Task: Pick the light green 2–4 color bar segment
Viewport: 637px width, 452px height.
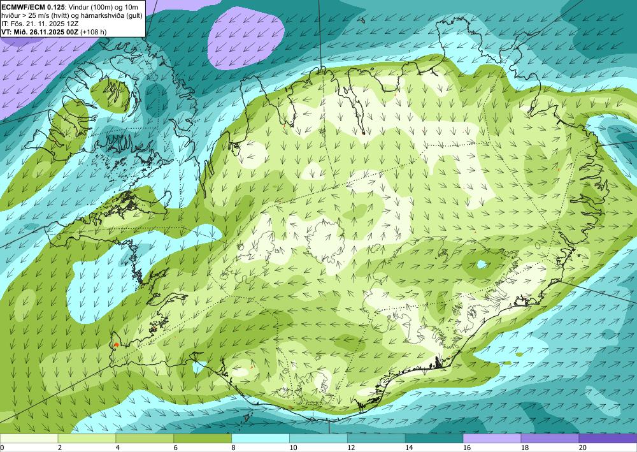Action: pos(87,439)
